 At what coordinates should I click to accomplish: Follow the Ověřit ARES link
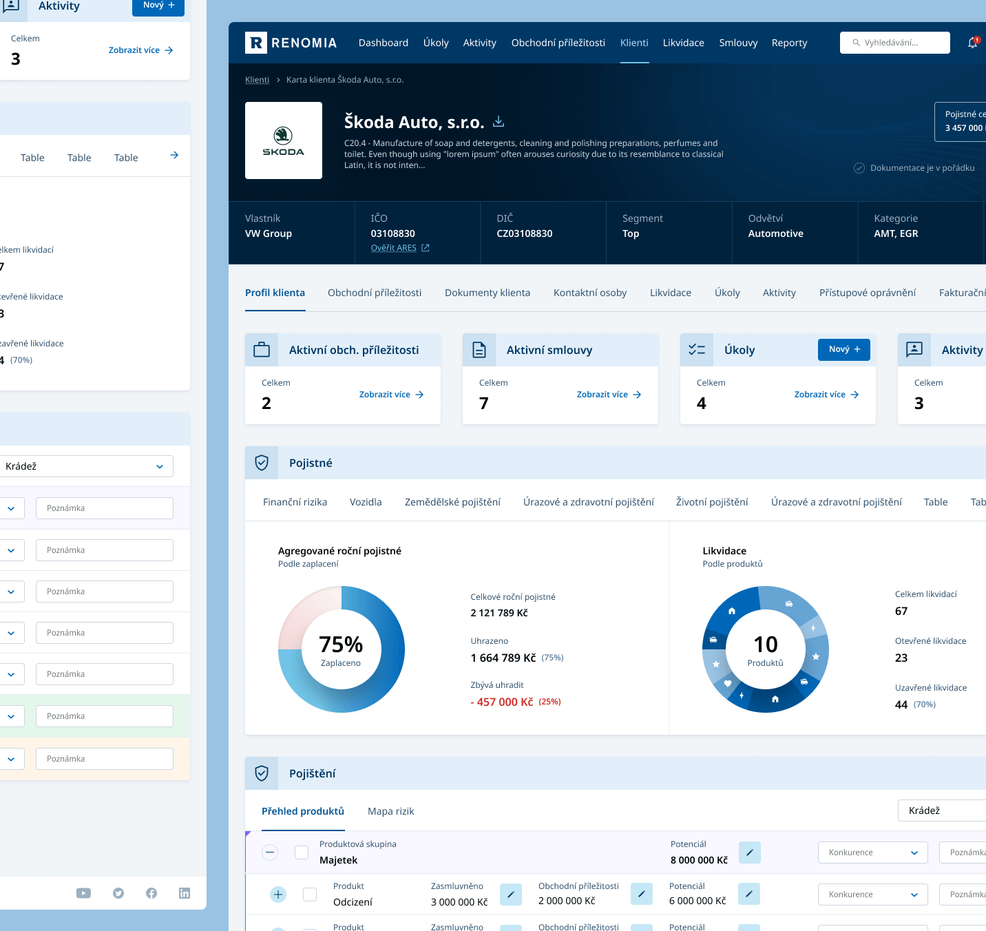[394, 248]
